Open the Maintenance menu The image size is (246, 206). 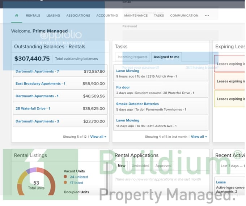click(x=136, y=16)
